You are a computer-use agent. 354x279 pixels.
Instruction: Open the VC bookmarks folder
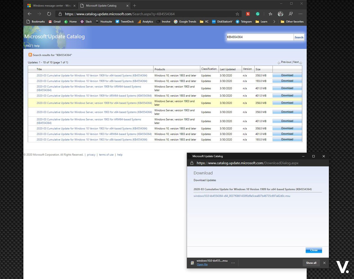(x=204, y=22)
